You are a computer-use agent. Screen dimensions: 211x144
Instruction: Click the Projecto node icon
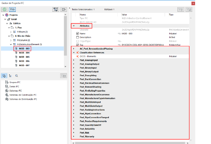pos(7,15)
